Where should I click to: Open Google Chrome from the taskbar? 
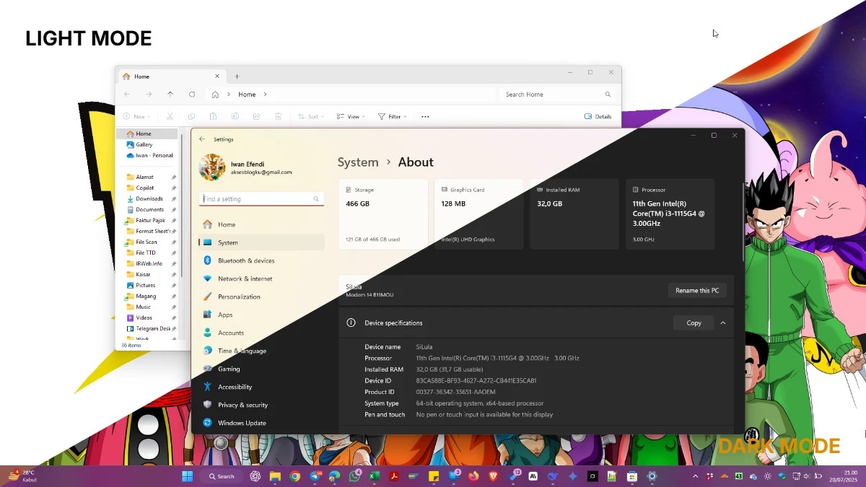pos(295,476)
